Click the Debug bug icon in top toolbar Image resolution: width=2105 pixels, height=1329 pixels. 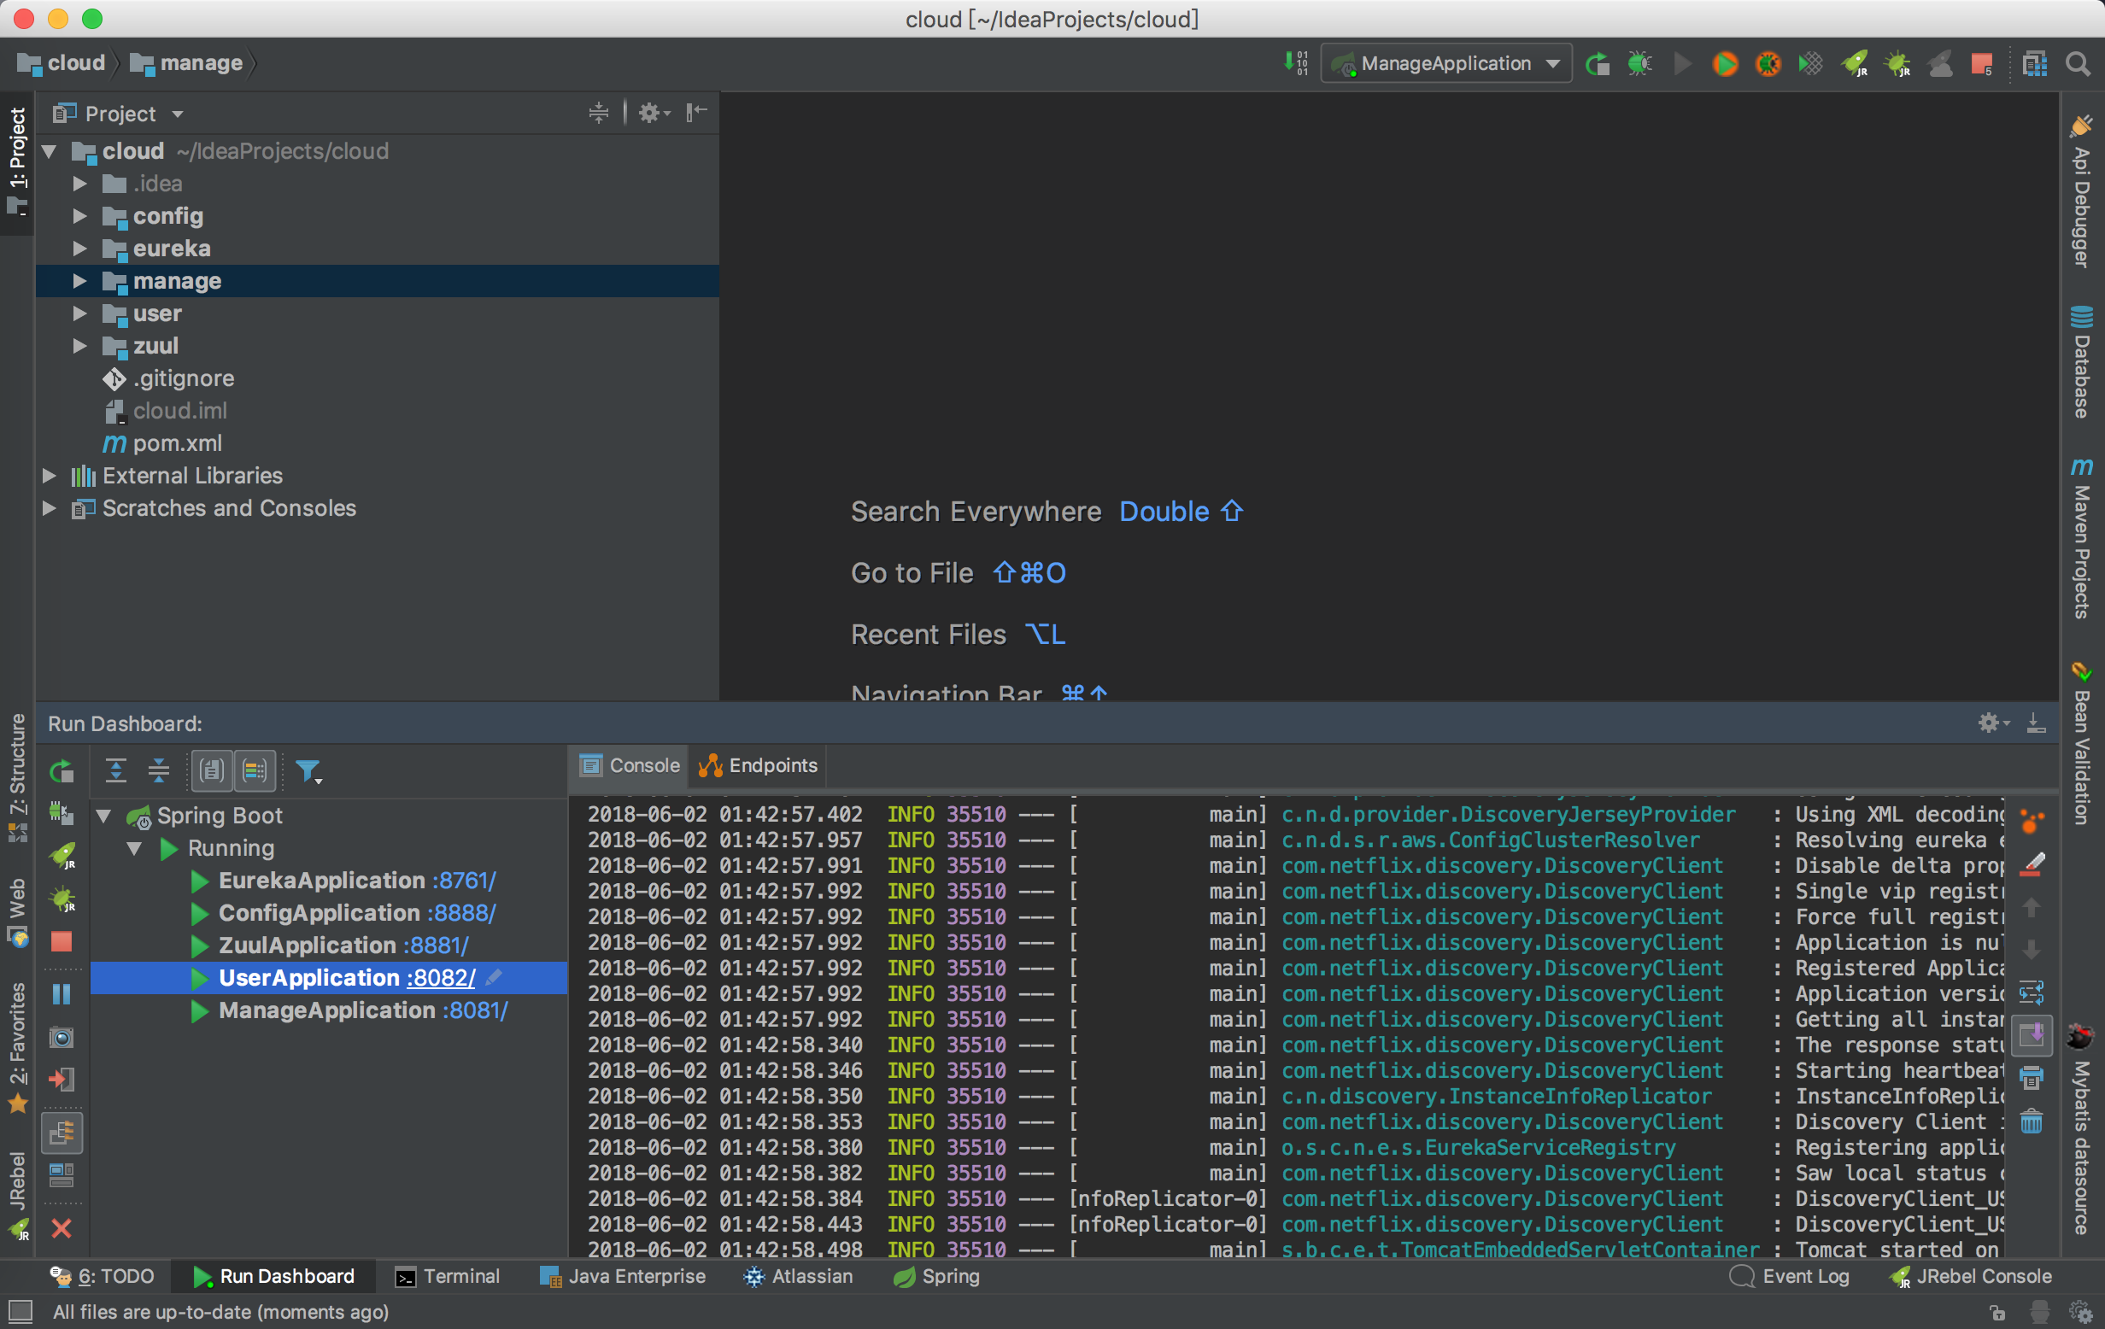click(1639, 64)
